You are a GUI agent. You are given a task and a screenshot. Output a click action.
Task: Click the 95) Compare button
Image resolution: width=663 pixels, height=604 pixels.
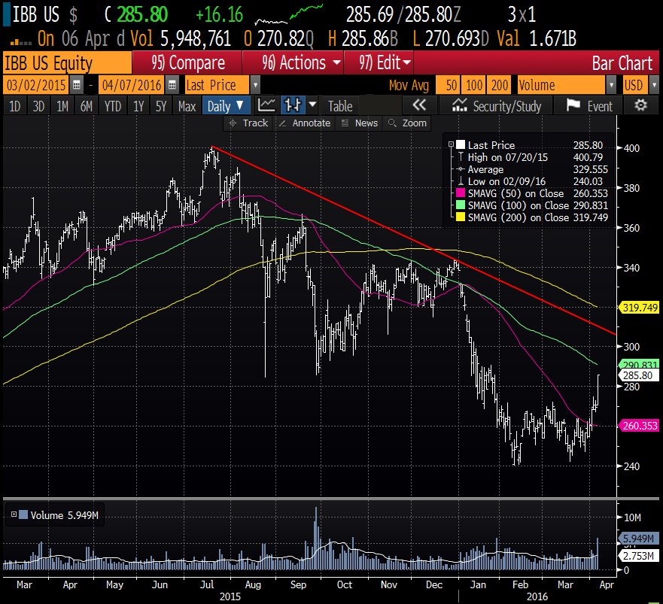(187, 63)
